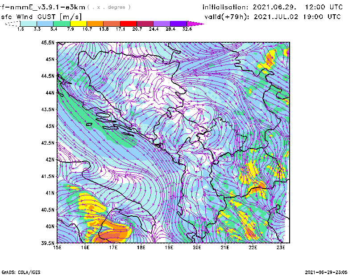The width and height of the screenshot is (357, 275).
Task: Click the 'valid(+79h):' label
Action: click(x=227, y=17)
